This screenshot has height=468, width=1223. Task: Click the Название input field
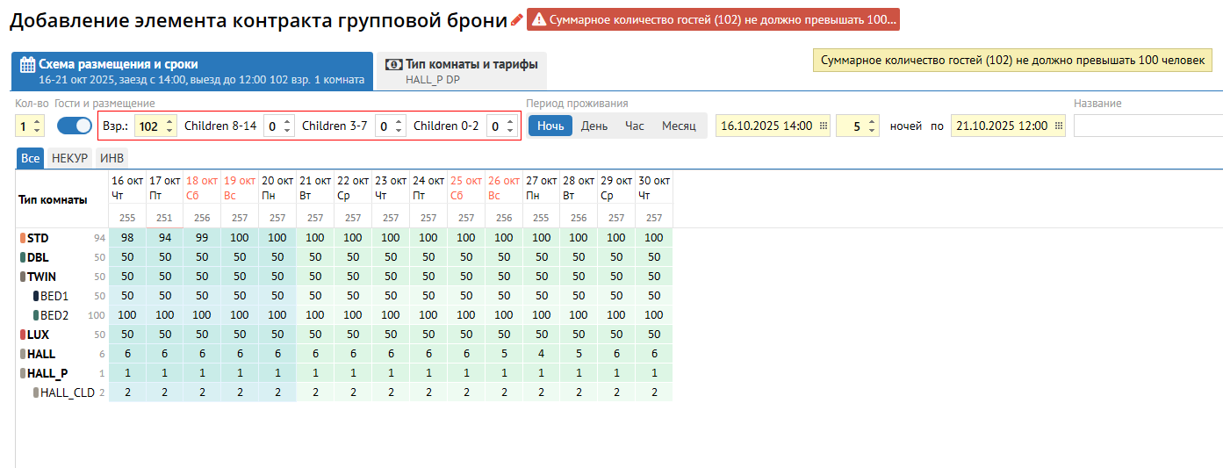1147,126
